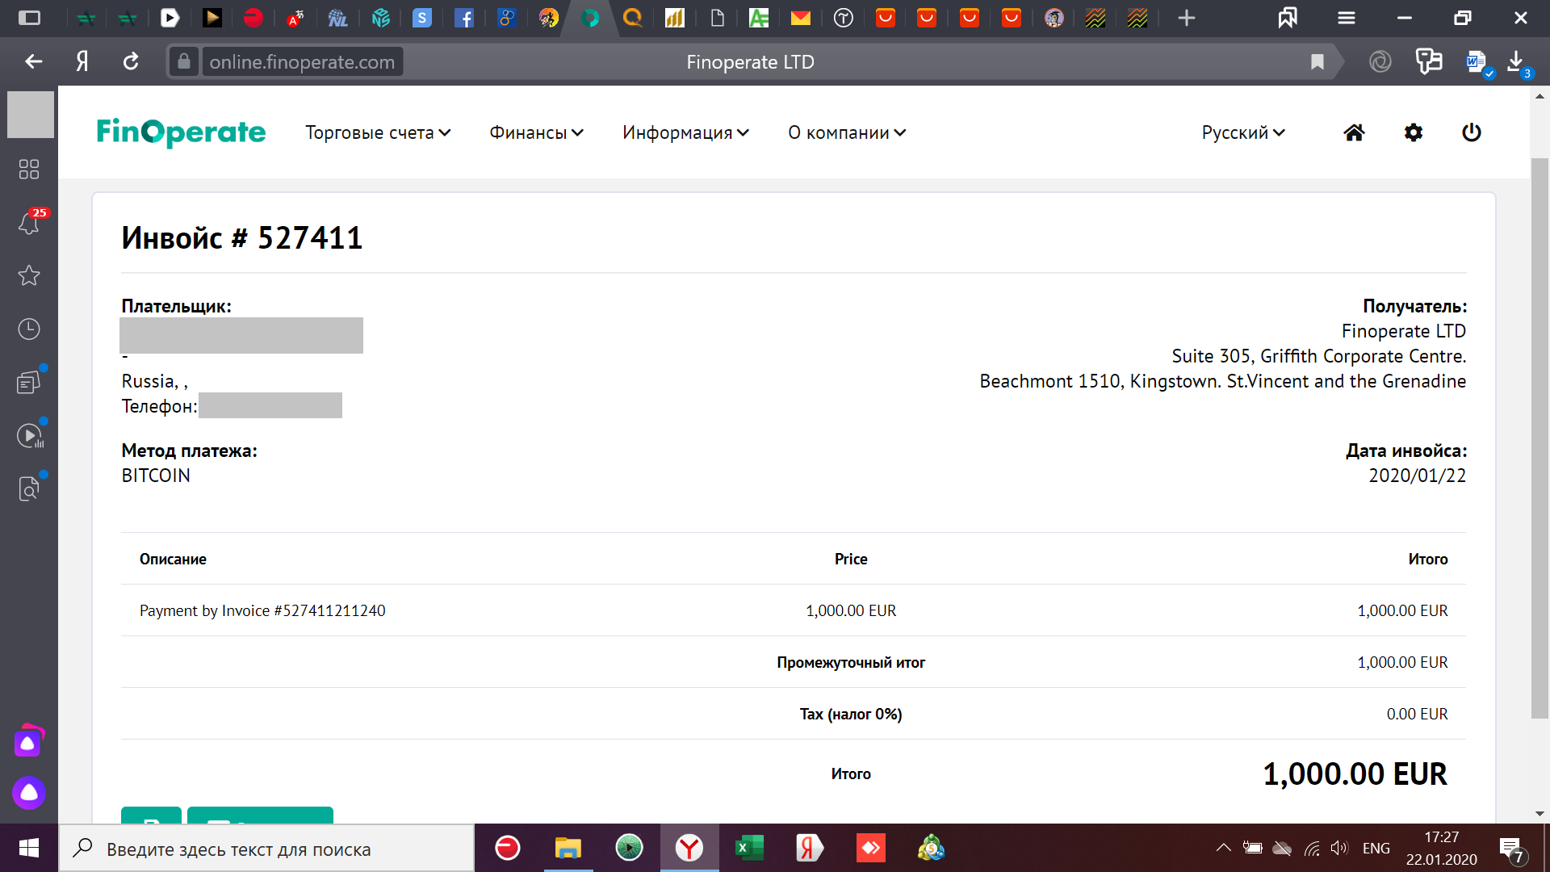This screenshot has width=1550, height=872.
Task: Open the Русский language dropdown
Action: [1243, 132]
